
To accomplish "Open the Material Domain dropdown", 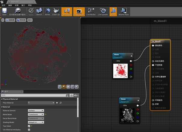I will 36,111.
